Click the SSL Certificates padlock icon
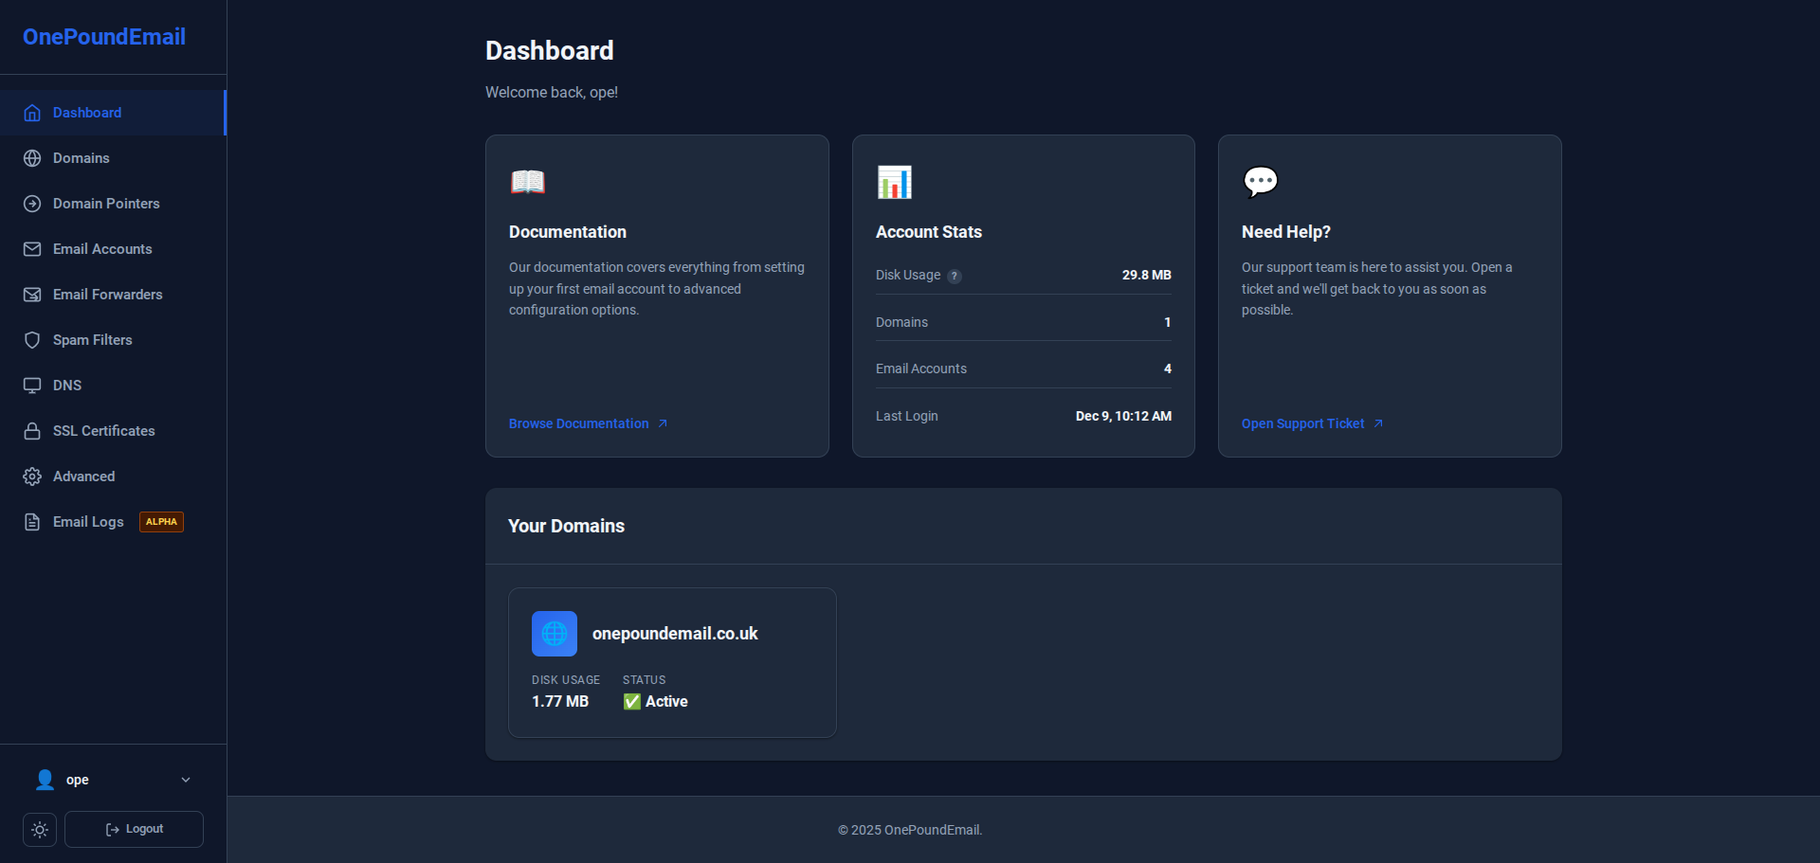The height and width of the screenshot is (863, 1820). coord(32,431)
